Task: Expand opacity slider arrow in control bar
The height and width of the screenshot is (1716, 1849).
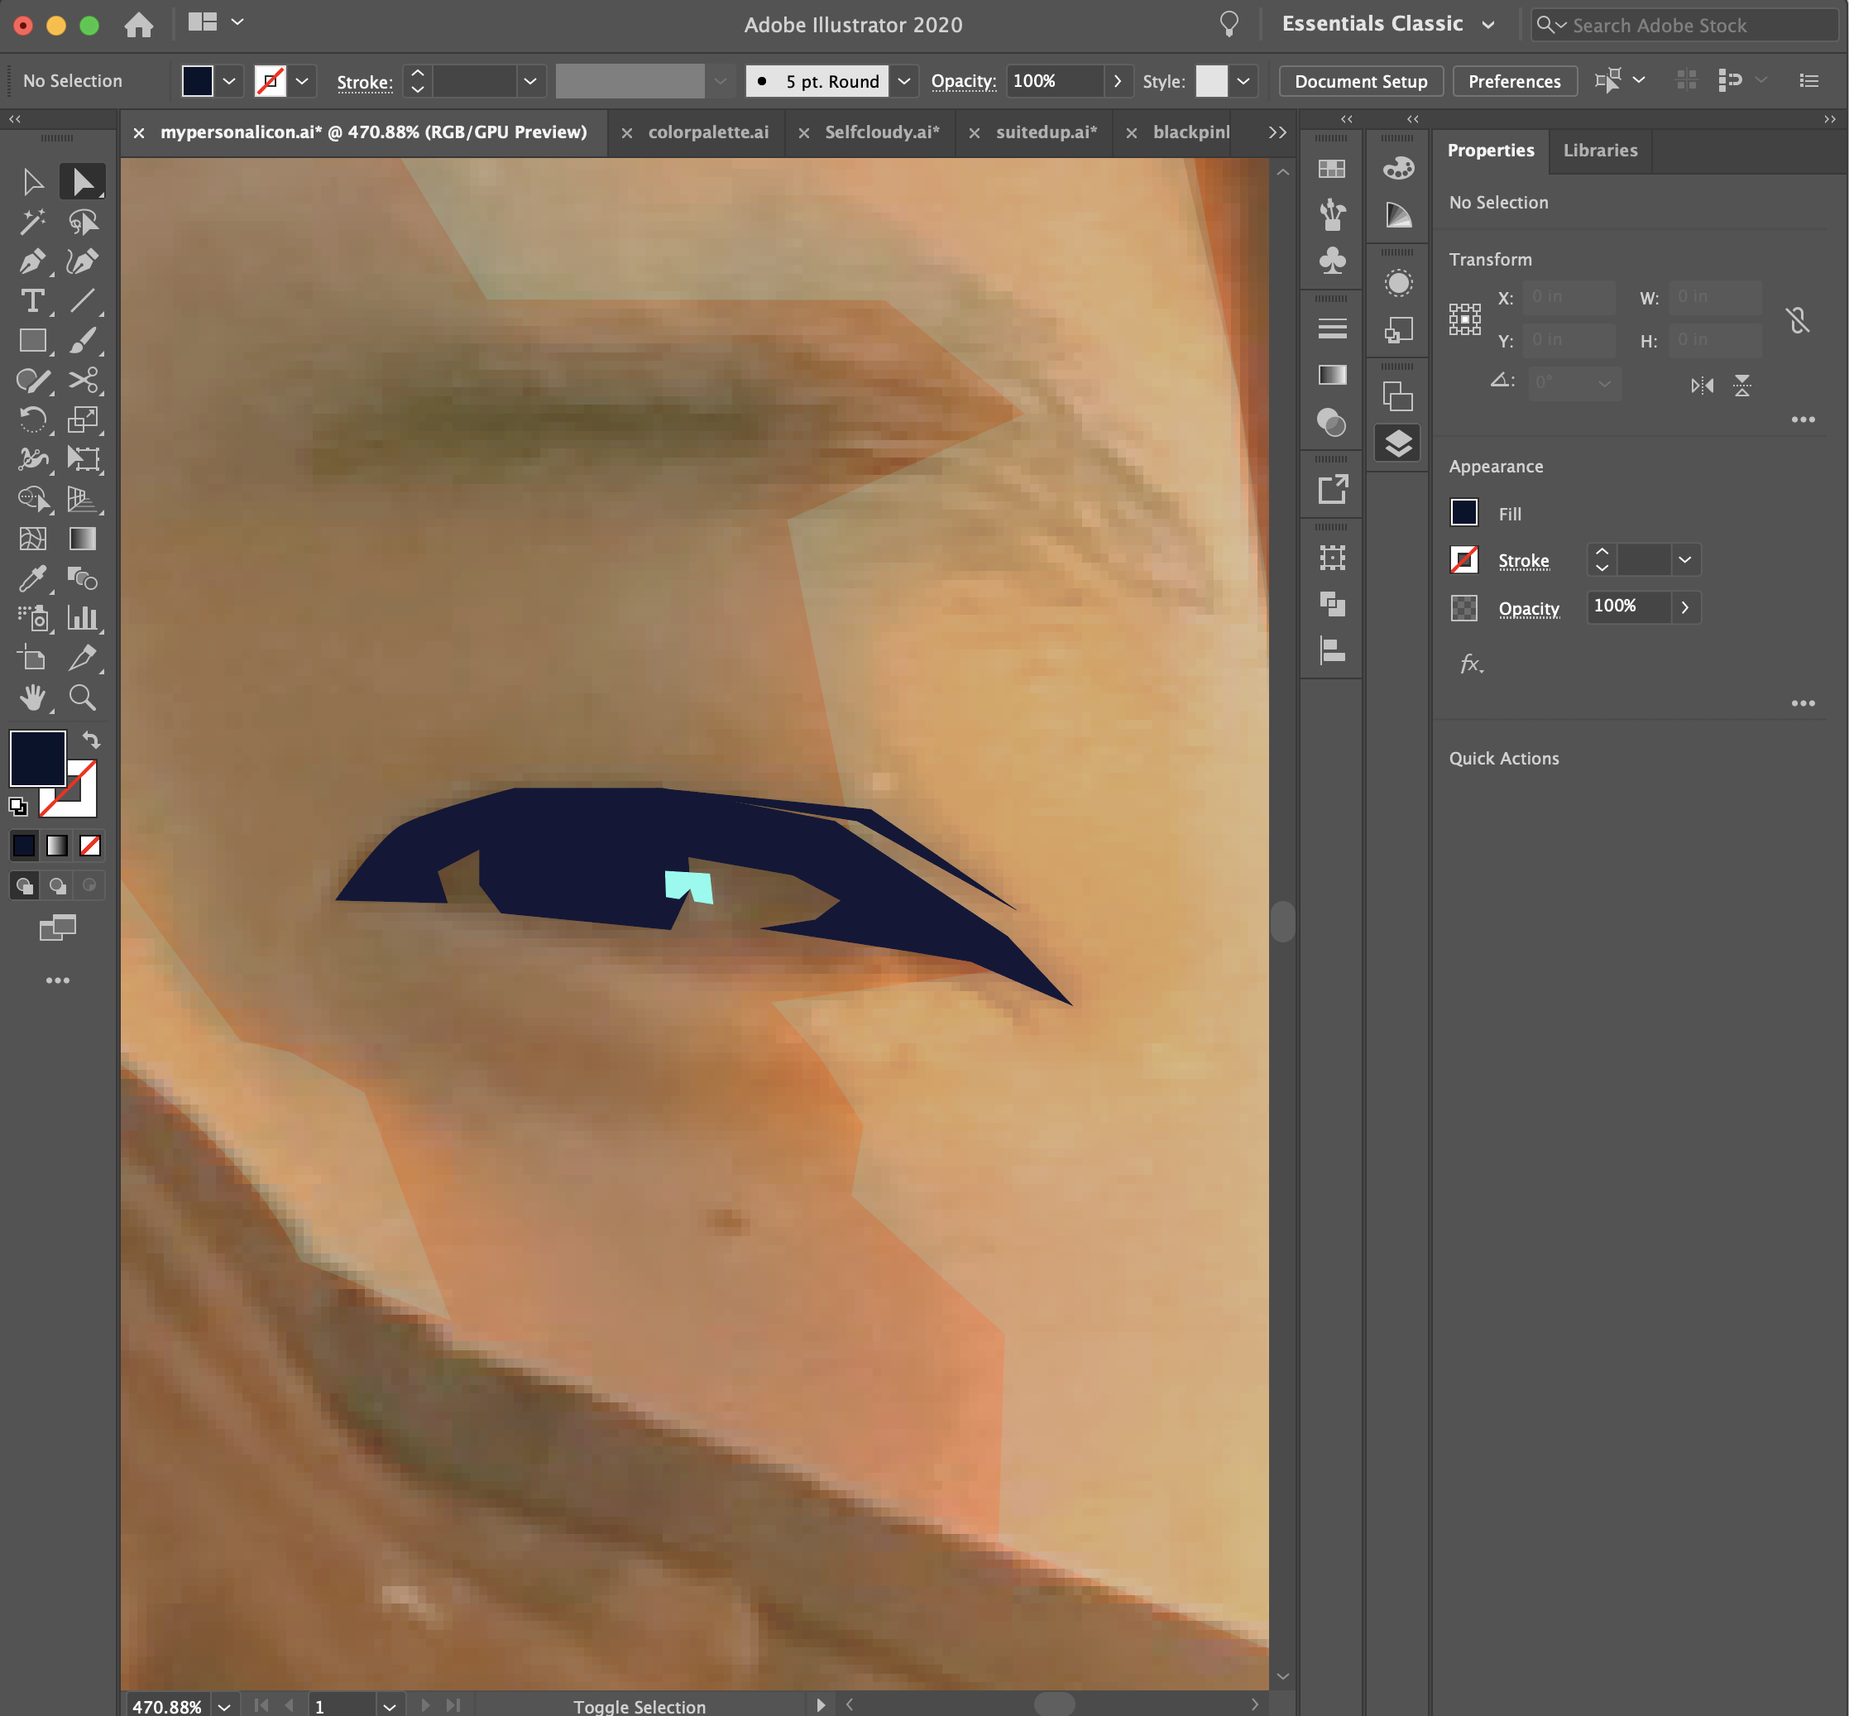Action: point(1119,81)
